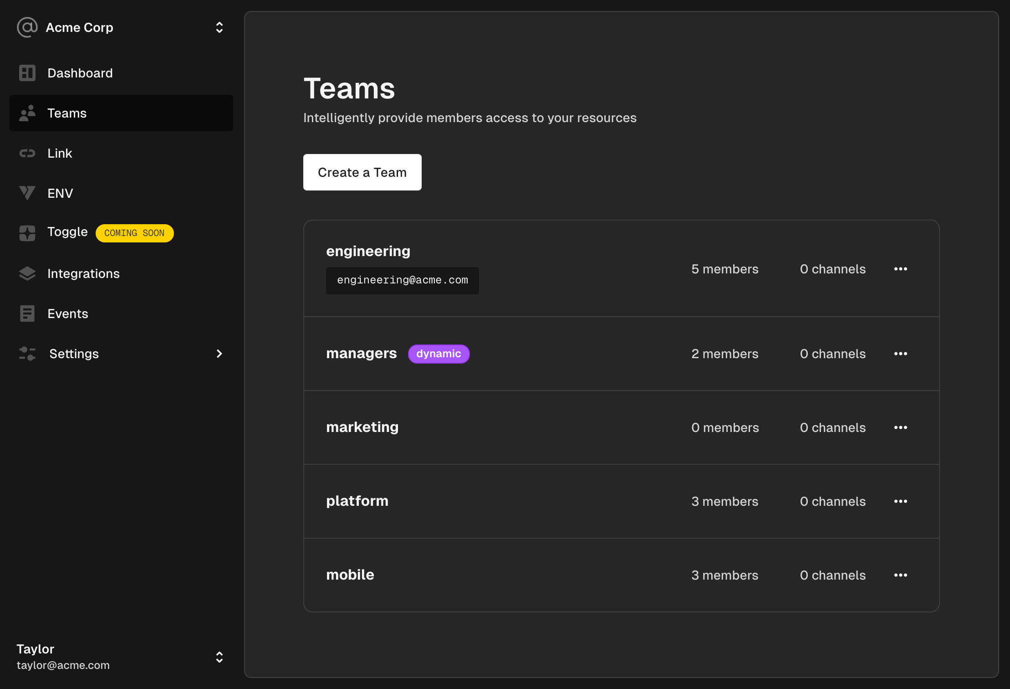Open the Dashboard panel icon
Viewport: 1010px width, 689px height.
coord(27,73)
